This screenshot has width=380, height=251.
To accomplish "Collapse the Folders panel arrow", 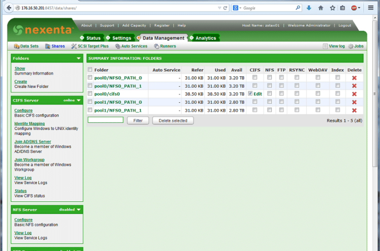I will (78, 58).
